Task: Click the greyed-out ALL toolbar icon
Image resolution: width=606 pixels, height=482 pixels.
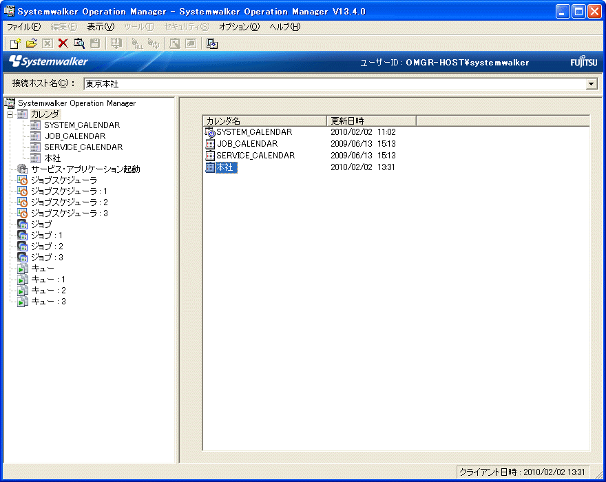Action: (x=137, y=43)
